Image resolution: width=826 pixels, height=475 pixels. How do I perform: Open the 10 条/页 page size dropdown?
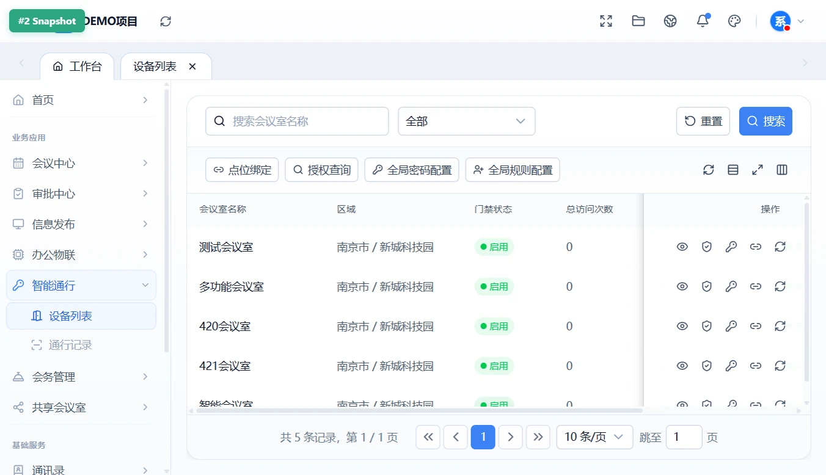(x=594, y=437)
